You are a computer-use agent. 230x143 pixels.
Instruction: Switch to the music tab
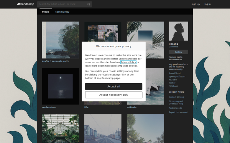[x=46, y=12]
